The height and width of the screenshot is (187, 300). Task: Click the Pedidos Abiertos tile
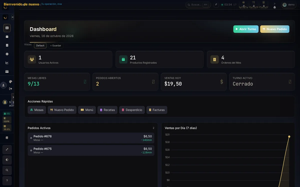pyautogui.click(x=125, y=82)
